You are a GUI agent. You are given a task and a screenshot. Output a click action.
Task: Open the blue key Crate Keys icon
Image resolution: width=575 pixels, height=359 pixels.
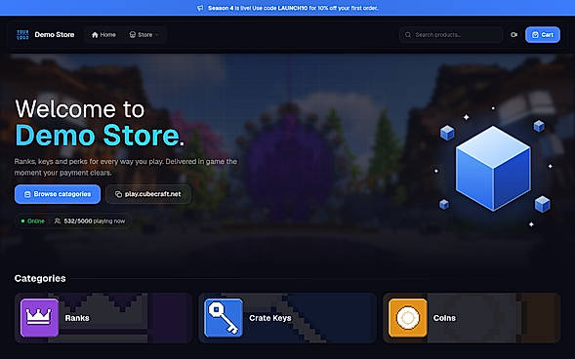tap(224, 318)
